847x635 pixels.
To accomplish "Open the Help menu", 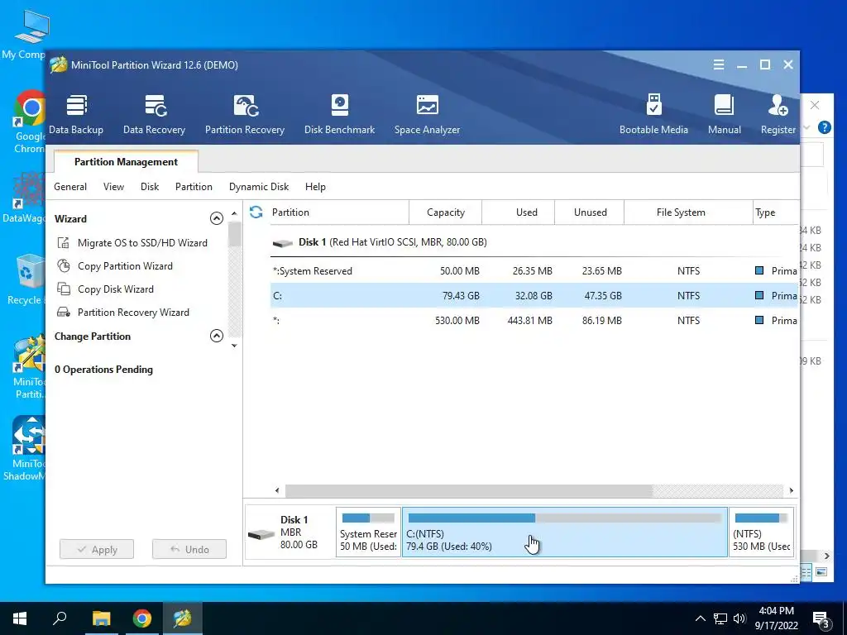I will [315, 187].
